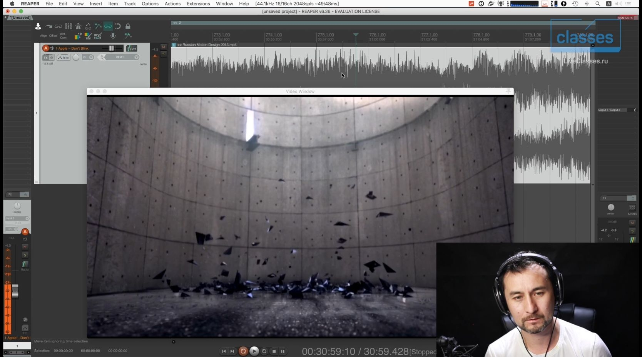Toggle record arm on Apple – Don't Blink track
The height and width of the screenshot is (357, 642).
pos(46,48)
